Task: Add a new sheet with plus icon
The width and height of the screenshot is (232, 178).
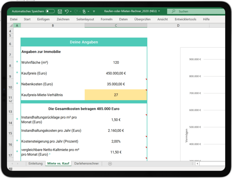Action: (110, 164)
